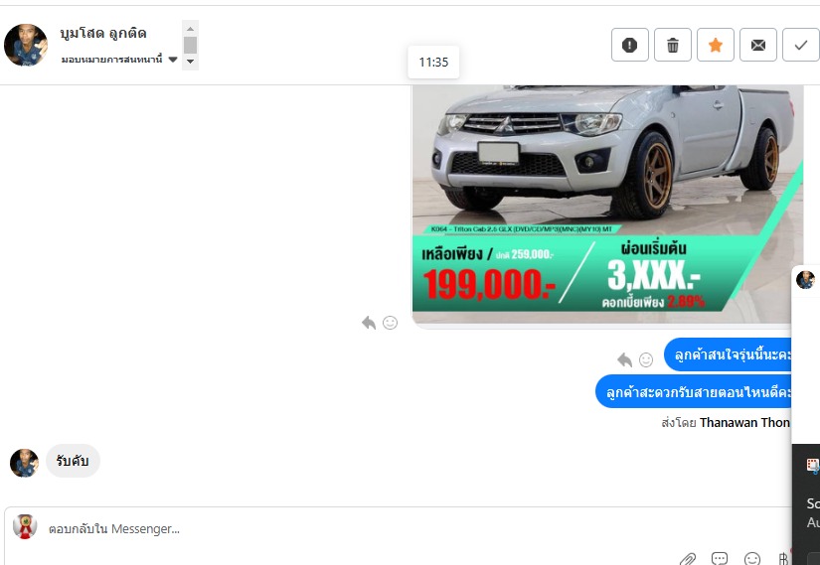Open บูมโสด ลูกติด profile picture in header

tap(26, 45)
